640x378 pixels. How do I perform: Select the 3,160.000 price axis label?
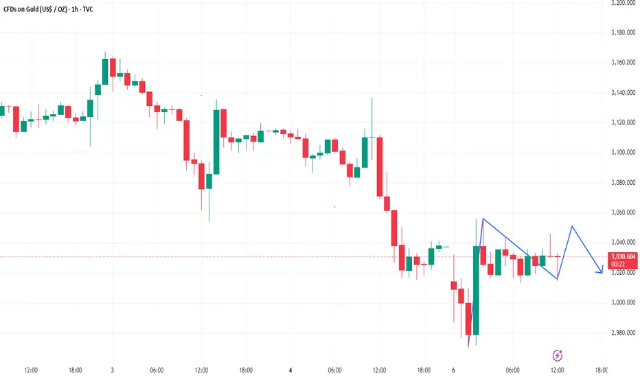pos(624,63)
